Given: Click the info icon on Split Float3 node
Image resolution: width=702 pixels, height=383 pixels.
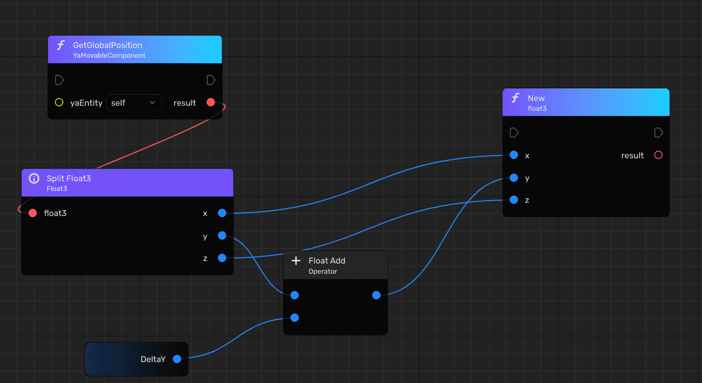Looking at the screenshot, I should click(x=34, y=178).
